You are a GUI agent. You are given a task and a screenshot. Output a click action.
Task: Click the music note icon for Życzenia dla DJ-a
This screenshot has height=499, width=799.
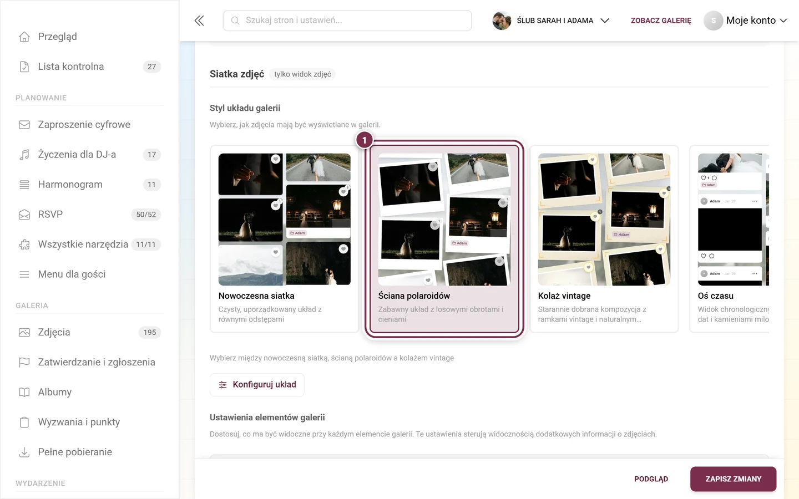pos(24,155)
